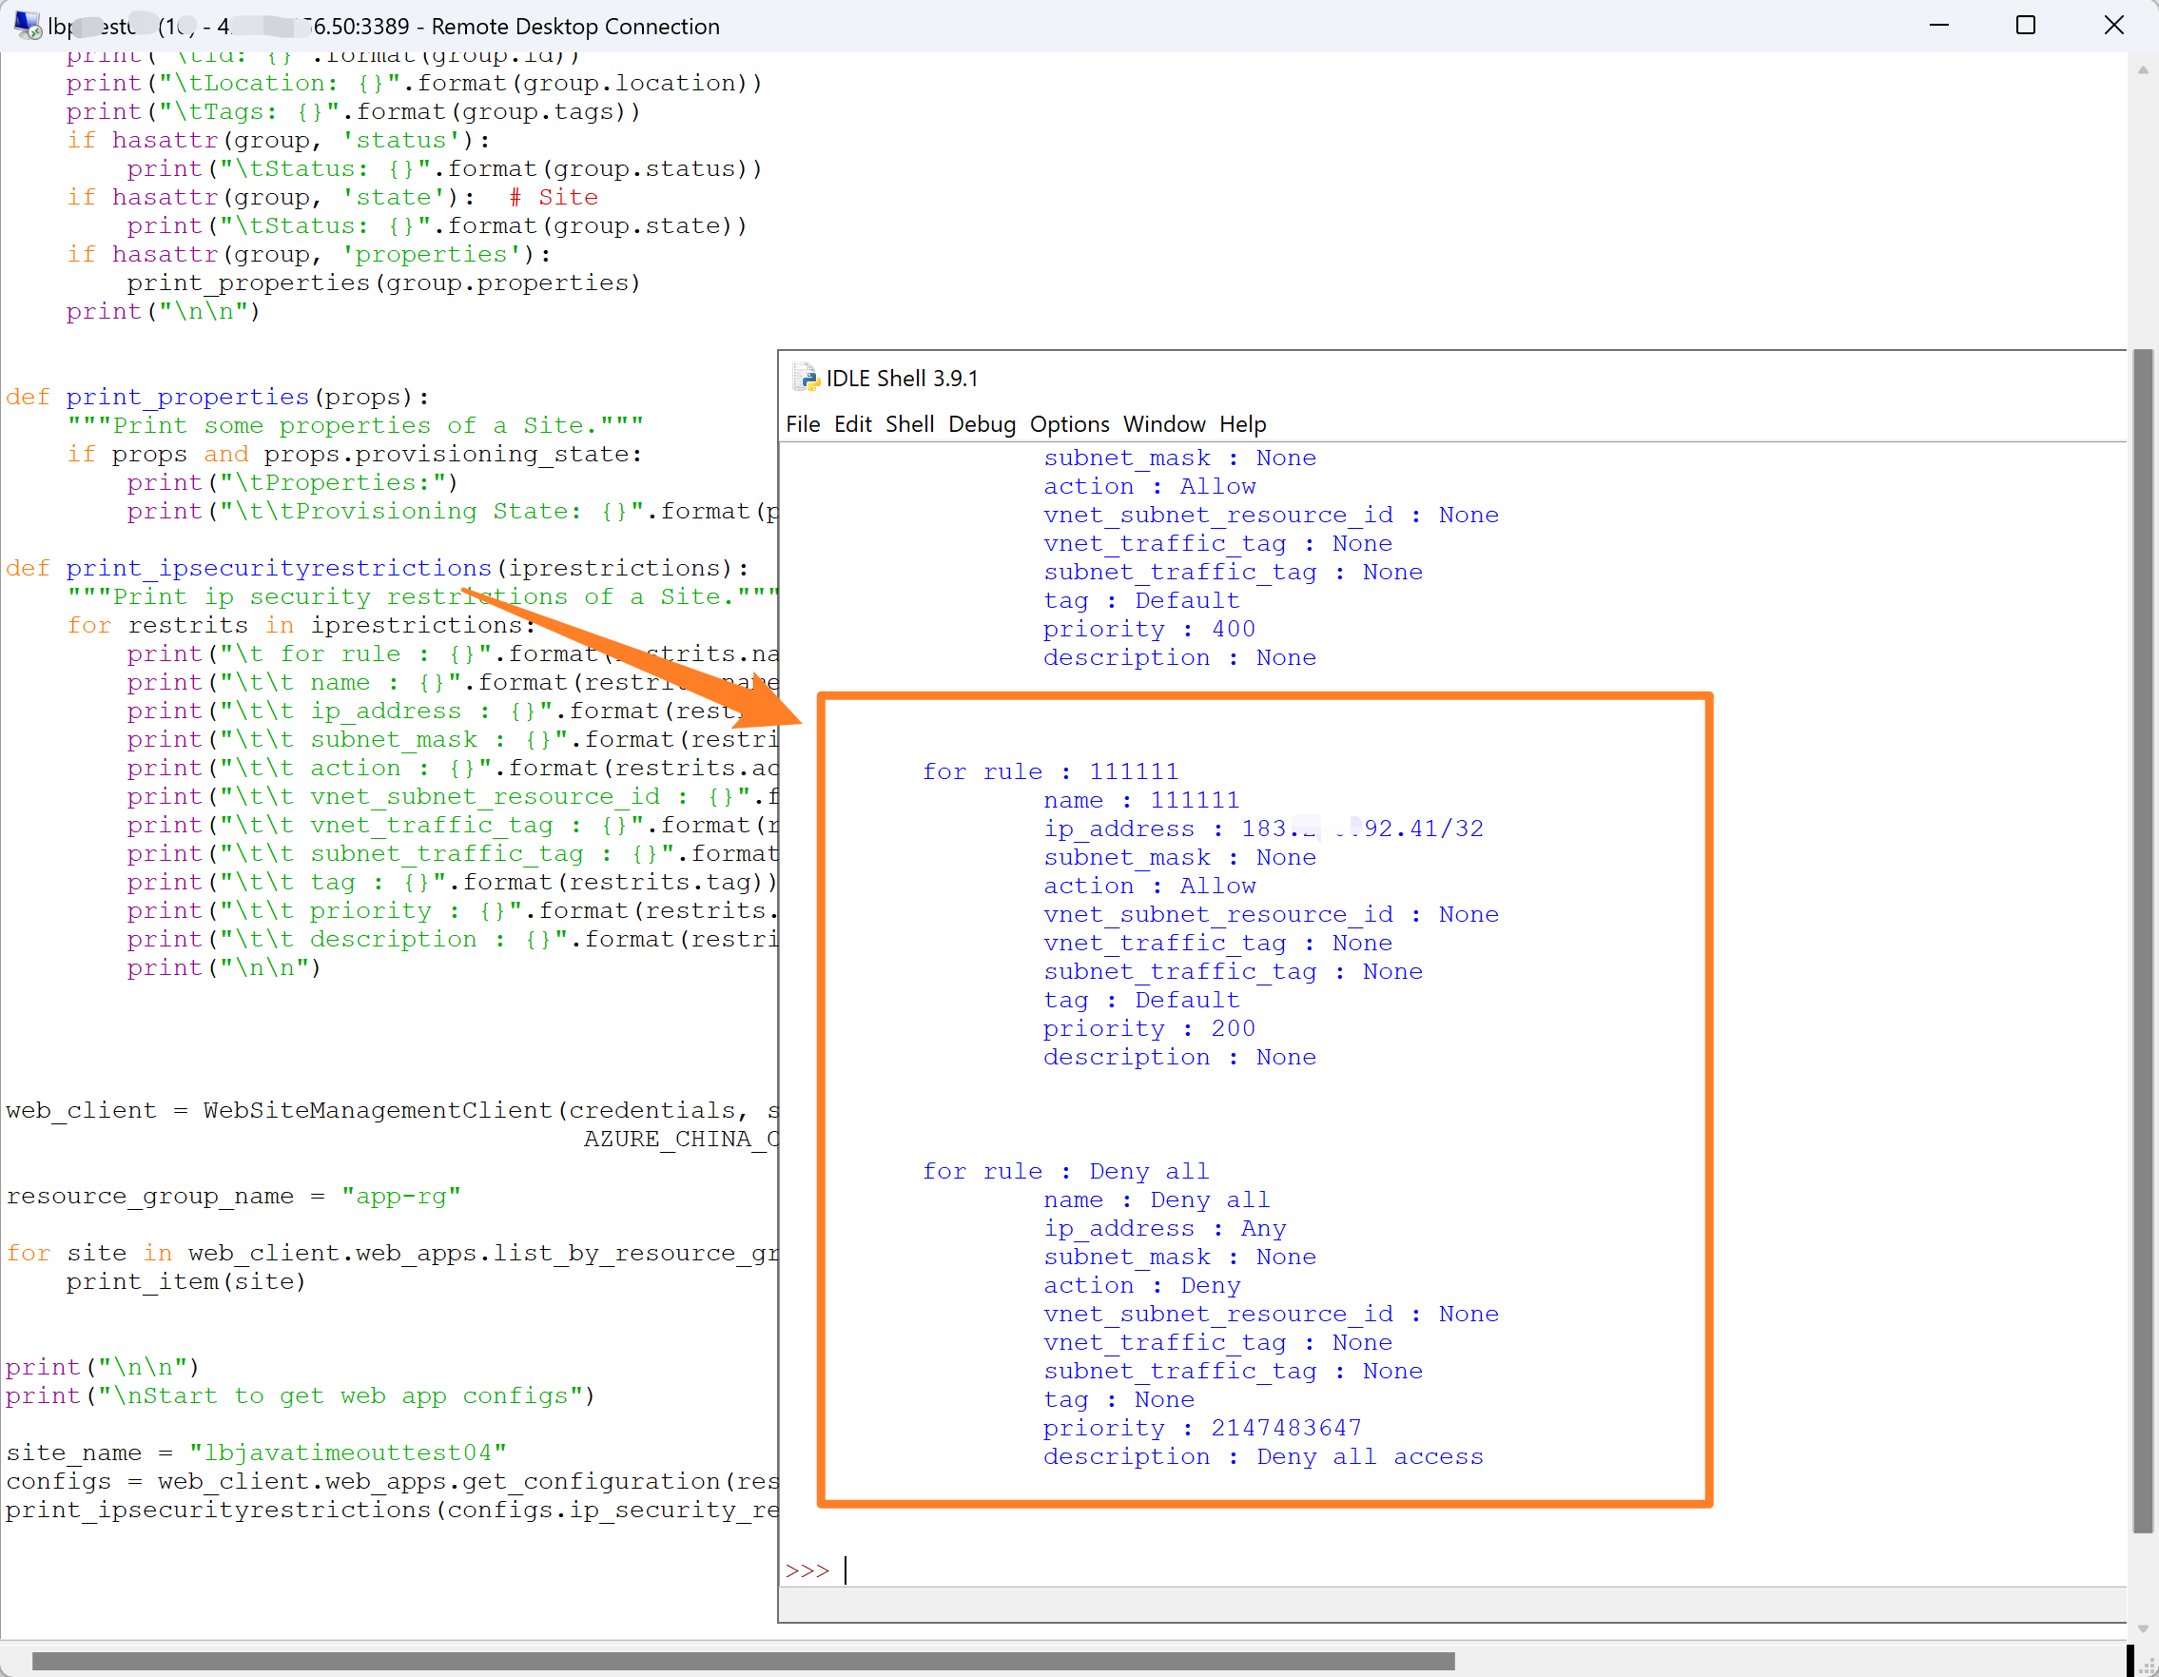Click the horizontal scrollbar at the bottom
This screenshot has width=2159, height=1677.
click(x=742, y=1660)
